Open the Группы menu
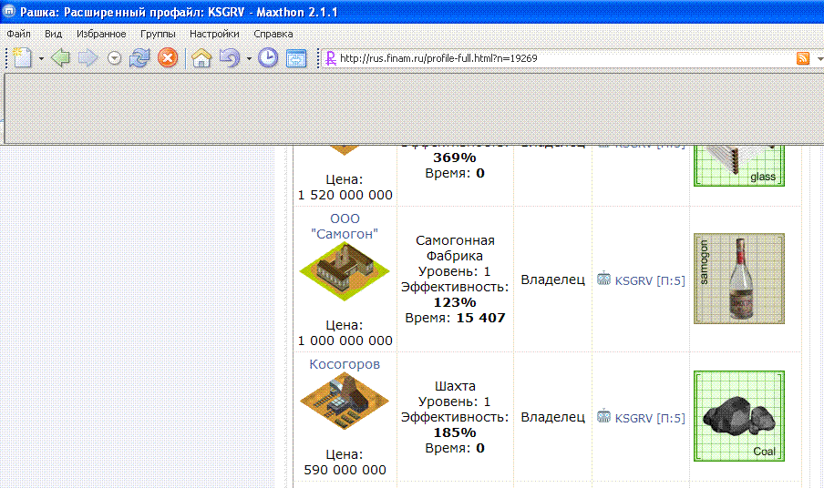 click(x=158, y=34)
